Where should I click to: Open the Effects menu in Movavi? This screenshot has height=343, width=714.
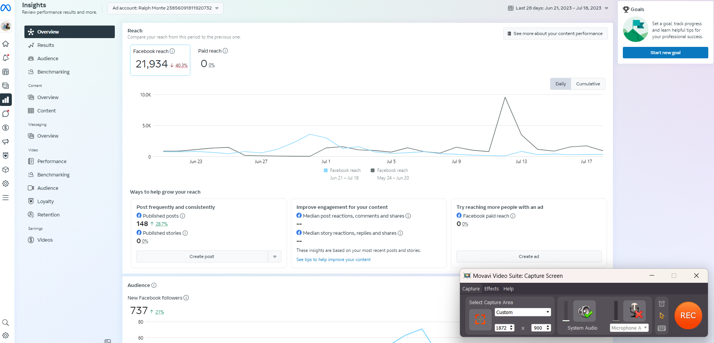[x=492, y=289]
